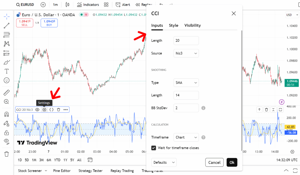Open the Source dropdown showing hlc3
Viewport: 300px width, 175px height.
(x=186, y=53)
